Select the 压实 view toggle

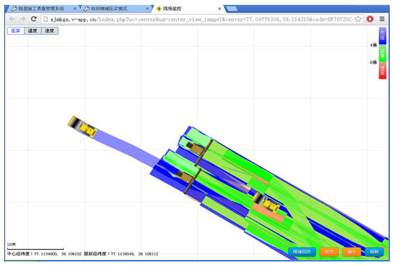pos(15,31)
